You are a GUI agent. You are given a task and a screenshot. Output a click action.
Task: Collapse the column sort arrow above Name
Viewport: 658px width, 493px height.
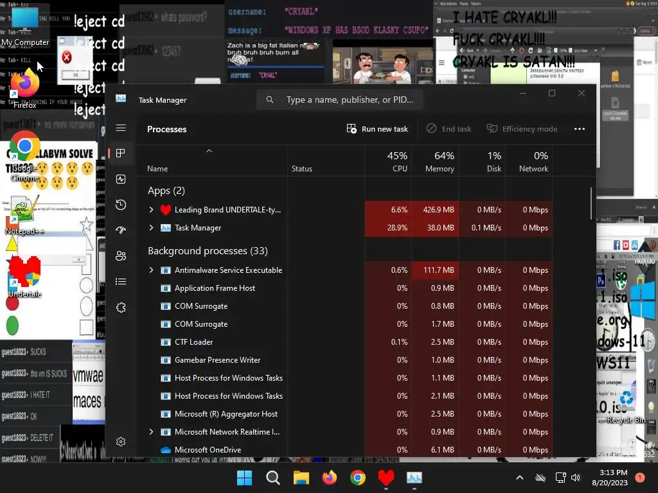click(x=209, y=151)
